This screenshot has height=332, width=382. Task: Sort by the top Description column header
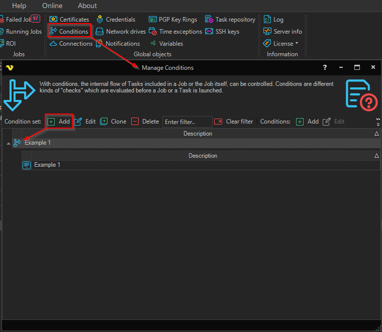click(x=198, y=134)
